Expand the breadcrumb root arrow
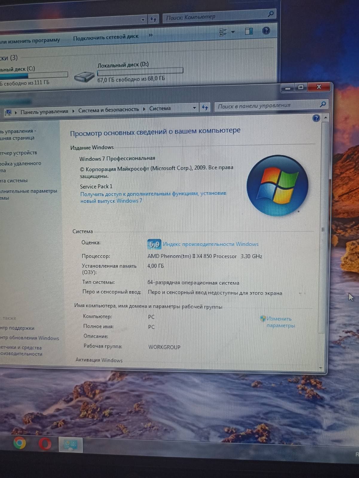 [x=16, y=112]
